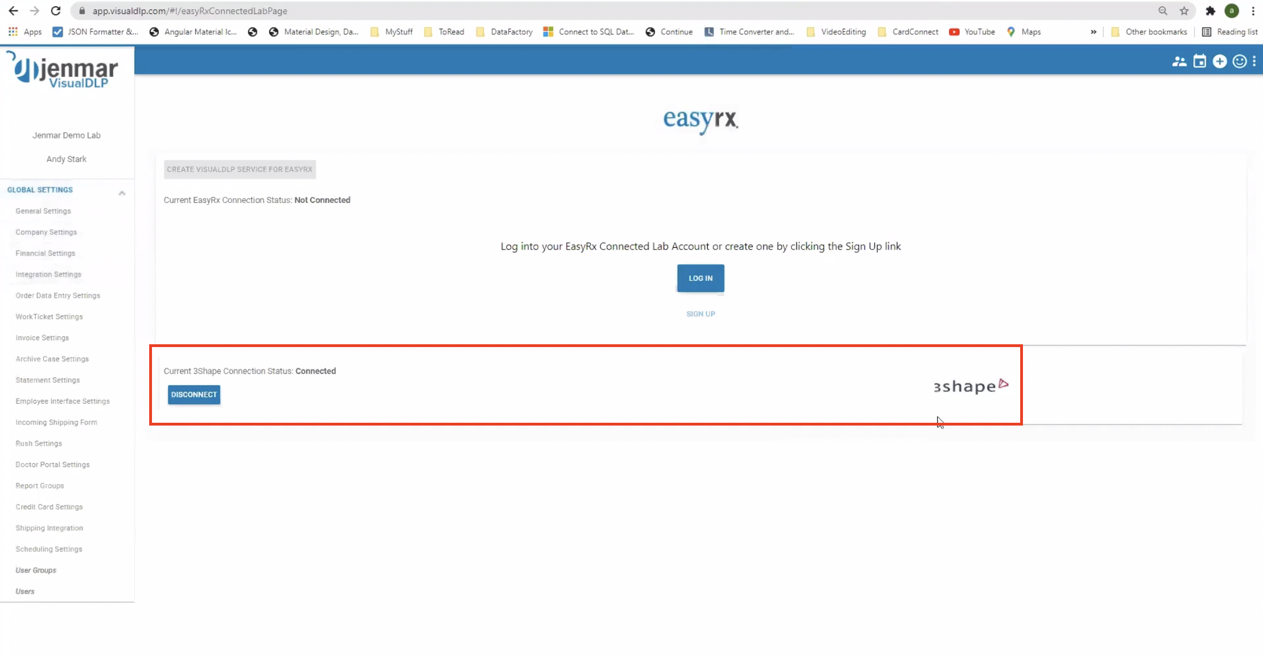Open Credit Card Settings
Viewport: 1263px width, 656px height.
(x=49, y=507)
